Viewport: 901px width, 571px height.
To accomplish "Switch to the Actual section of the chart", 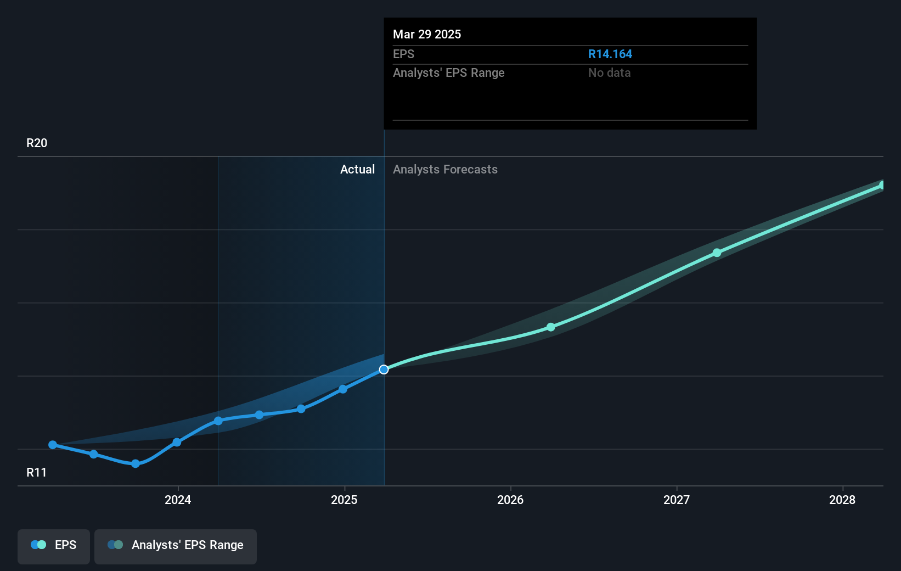I will click(357, 169).
